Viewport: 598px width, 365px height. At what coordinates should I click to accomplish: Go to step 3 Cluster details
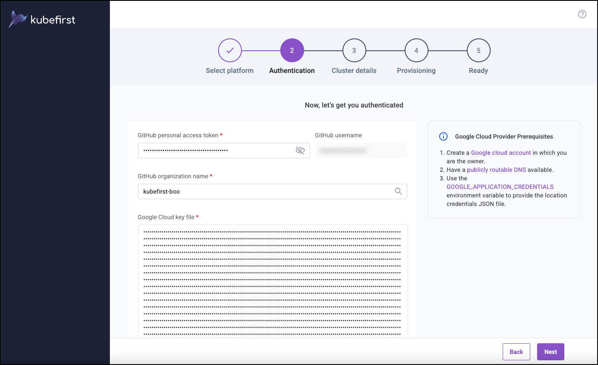354,50
